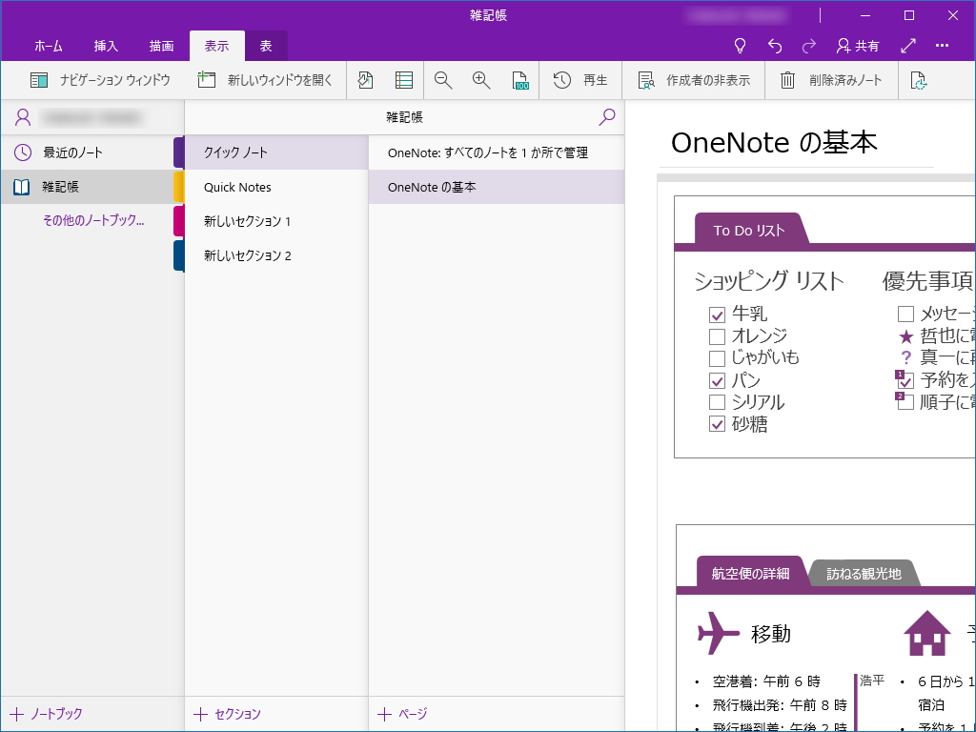The height and width of the screenshot is (732, 976).
Task: Add a new notebook with + ノートブック
Action: point(47,714)
